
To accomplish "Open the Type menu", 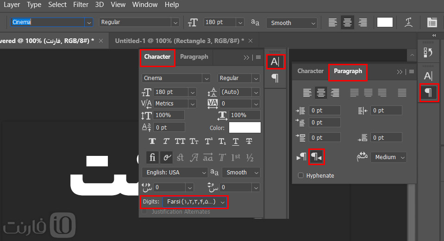I will (x=34, y=5).
